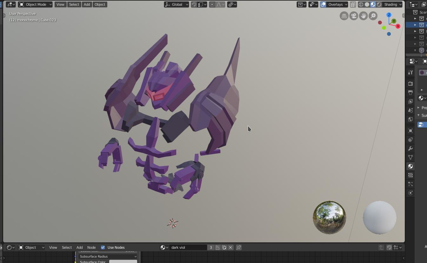The image size is (427, 263).
Task: Open the Scene properties tab
Action: [x=410, y=110]
